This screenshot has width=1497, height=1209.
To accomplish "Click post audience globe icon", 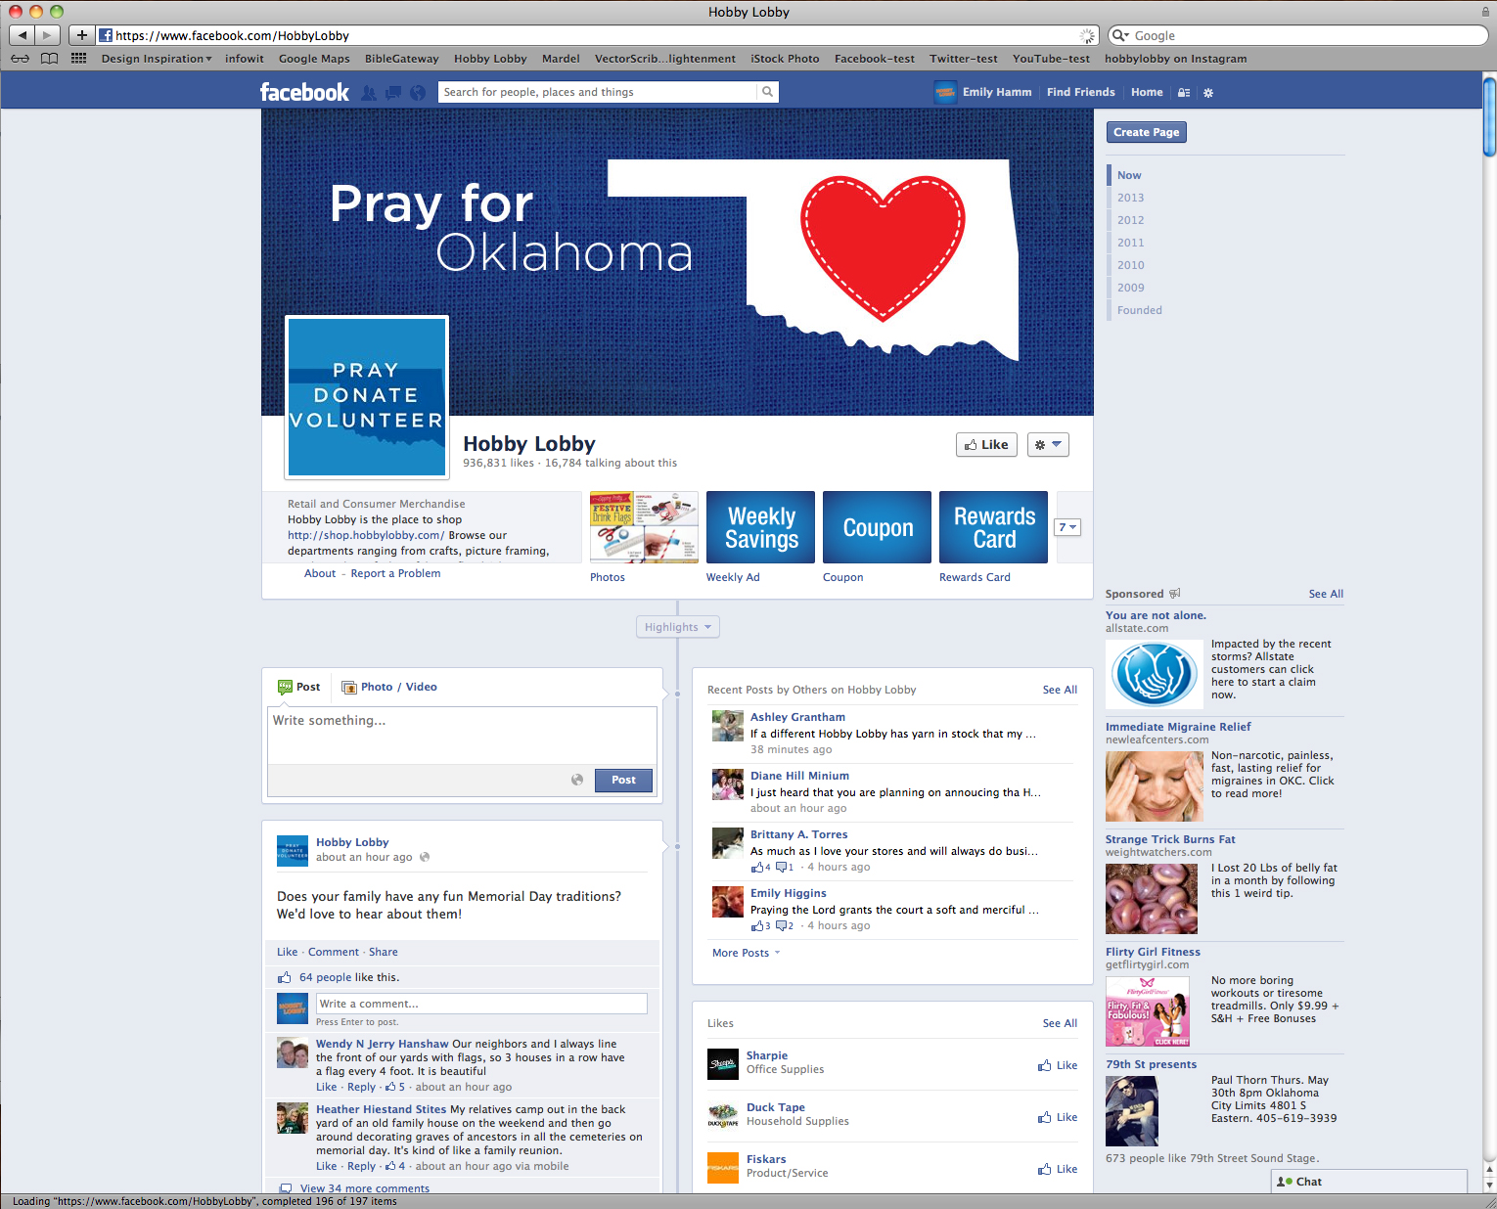I will tap(577, 780).
